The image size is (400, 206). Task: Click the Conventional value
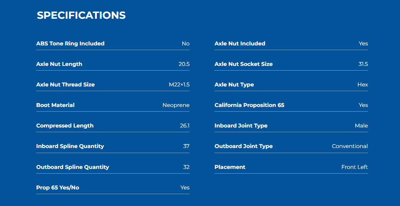pos(350,146)
